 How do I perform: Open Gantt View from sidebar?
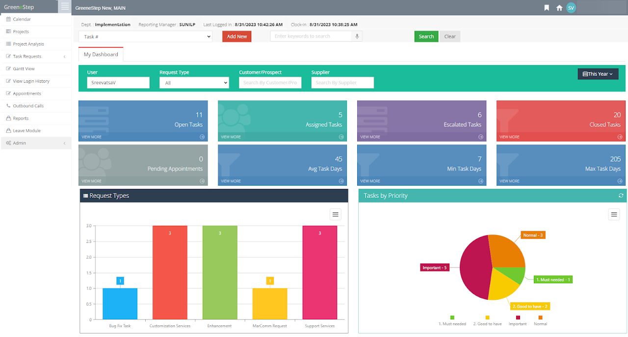coord(24,69)
